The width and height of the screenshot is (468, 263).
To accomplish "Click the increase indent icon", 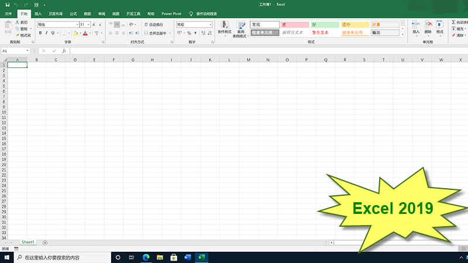I will [x=137, y=33].
